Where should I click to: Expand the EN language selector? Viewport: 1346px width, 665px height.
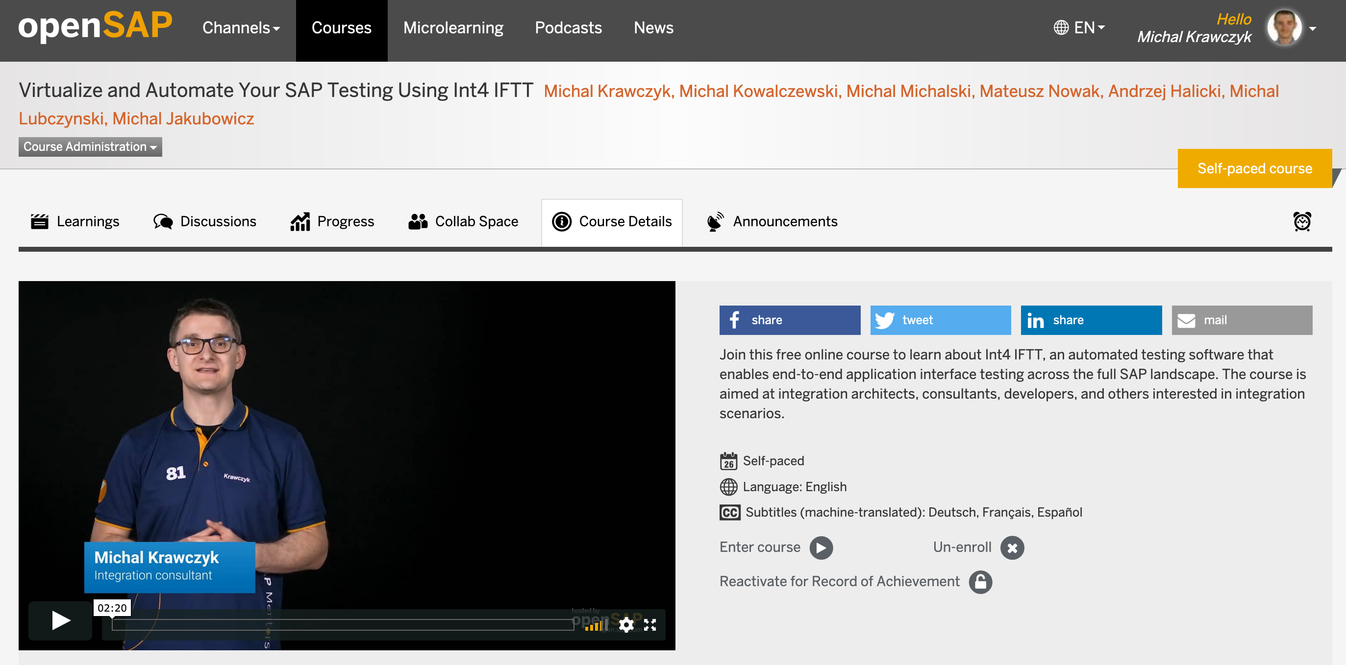point(1078,27)
